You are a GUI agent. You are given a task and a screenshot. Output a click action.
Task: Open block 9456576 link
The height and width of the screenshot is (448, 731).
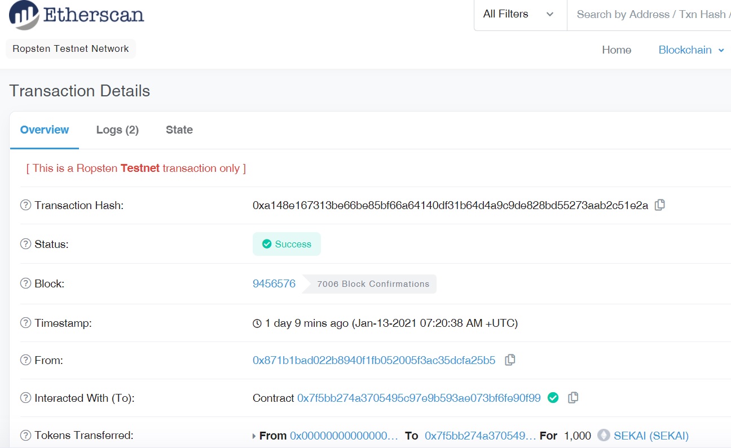[x=274, y=283]
